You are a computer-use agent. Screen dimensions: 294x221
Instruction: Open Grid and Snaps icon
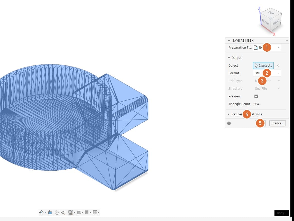(x=87, y=212)
